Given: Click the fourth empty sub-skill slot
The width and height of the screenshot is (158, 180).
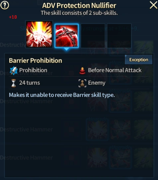Looking at the screenshot, I should tap(119, 36).
